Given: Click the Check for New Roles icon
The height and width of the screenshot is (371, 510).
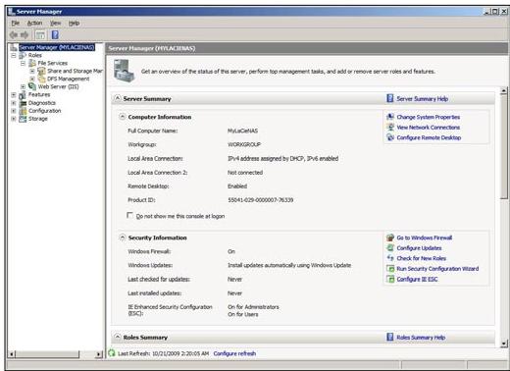Looking at the screenshot, I should pyautogui.click(x=390, y=258).
